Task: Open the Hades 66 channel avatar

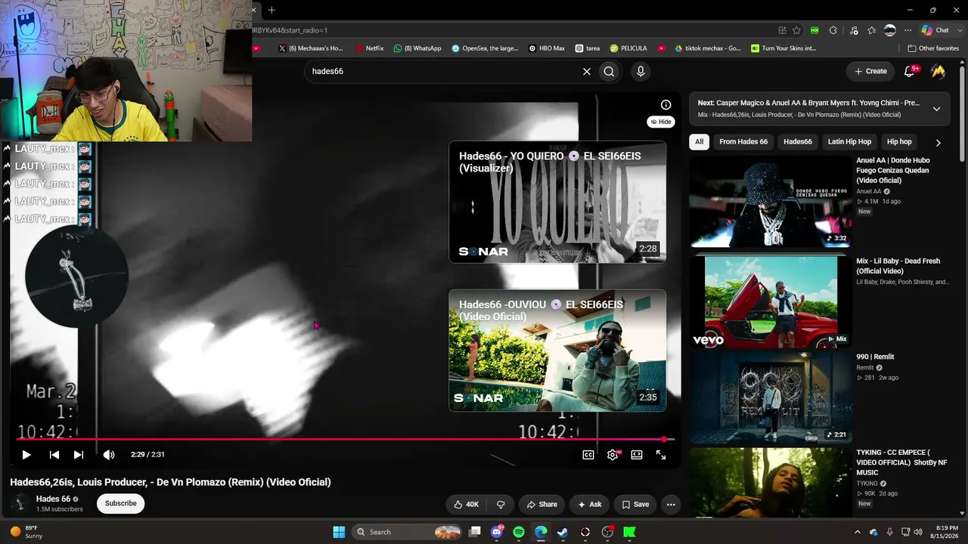Action: 20,503
